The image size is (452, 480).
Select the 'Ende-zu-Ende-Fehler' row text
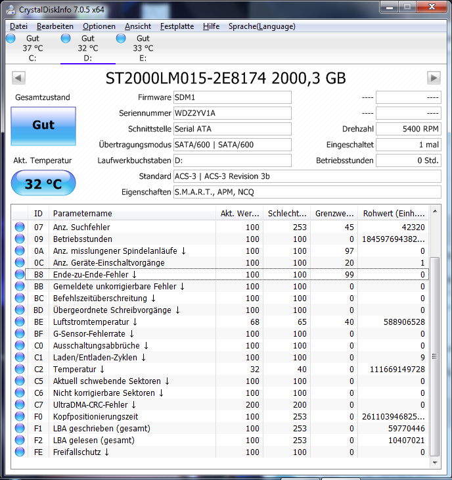pos(91,275)
